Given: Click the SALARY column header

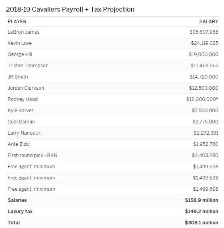Looking at the screenshot, I should click(x=209, y=22).
